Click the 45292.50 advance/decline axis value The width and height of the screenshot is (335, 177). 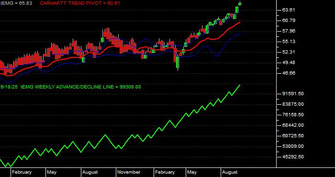coord(293,157)
